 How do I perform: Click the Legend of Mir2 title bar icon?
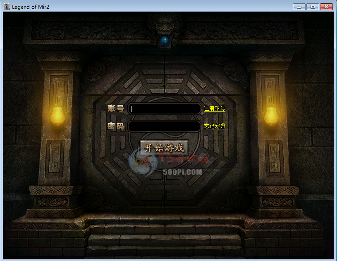tap(7, 7)
